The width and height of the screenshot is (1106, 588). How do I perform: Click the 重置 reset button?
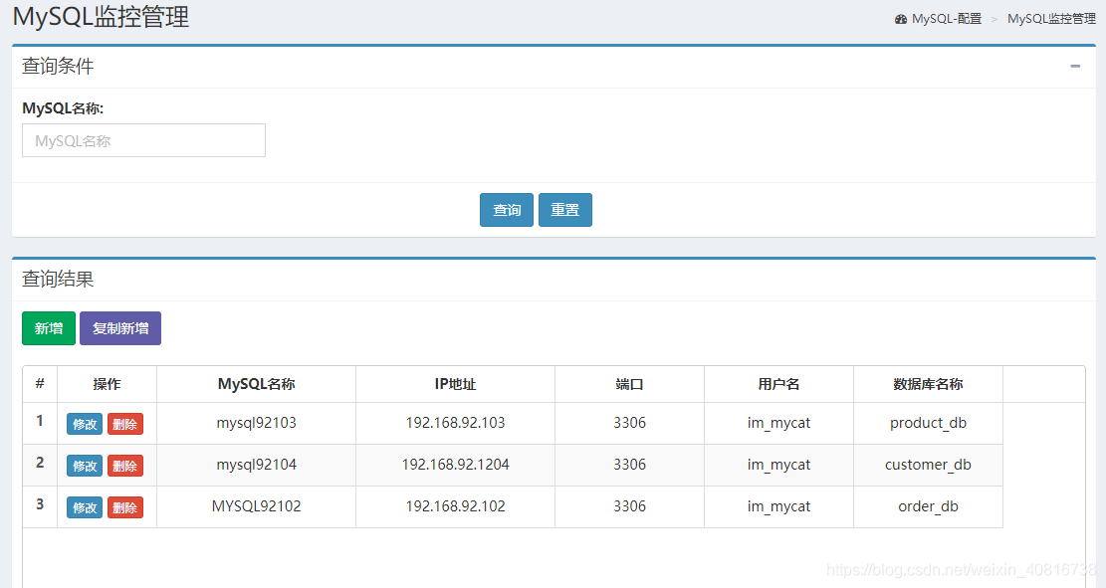tap(565, 210)
